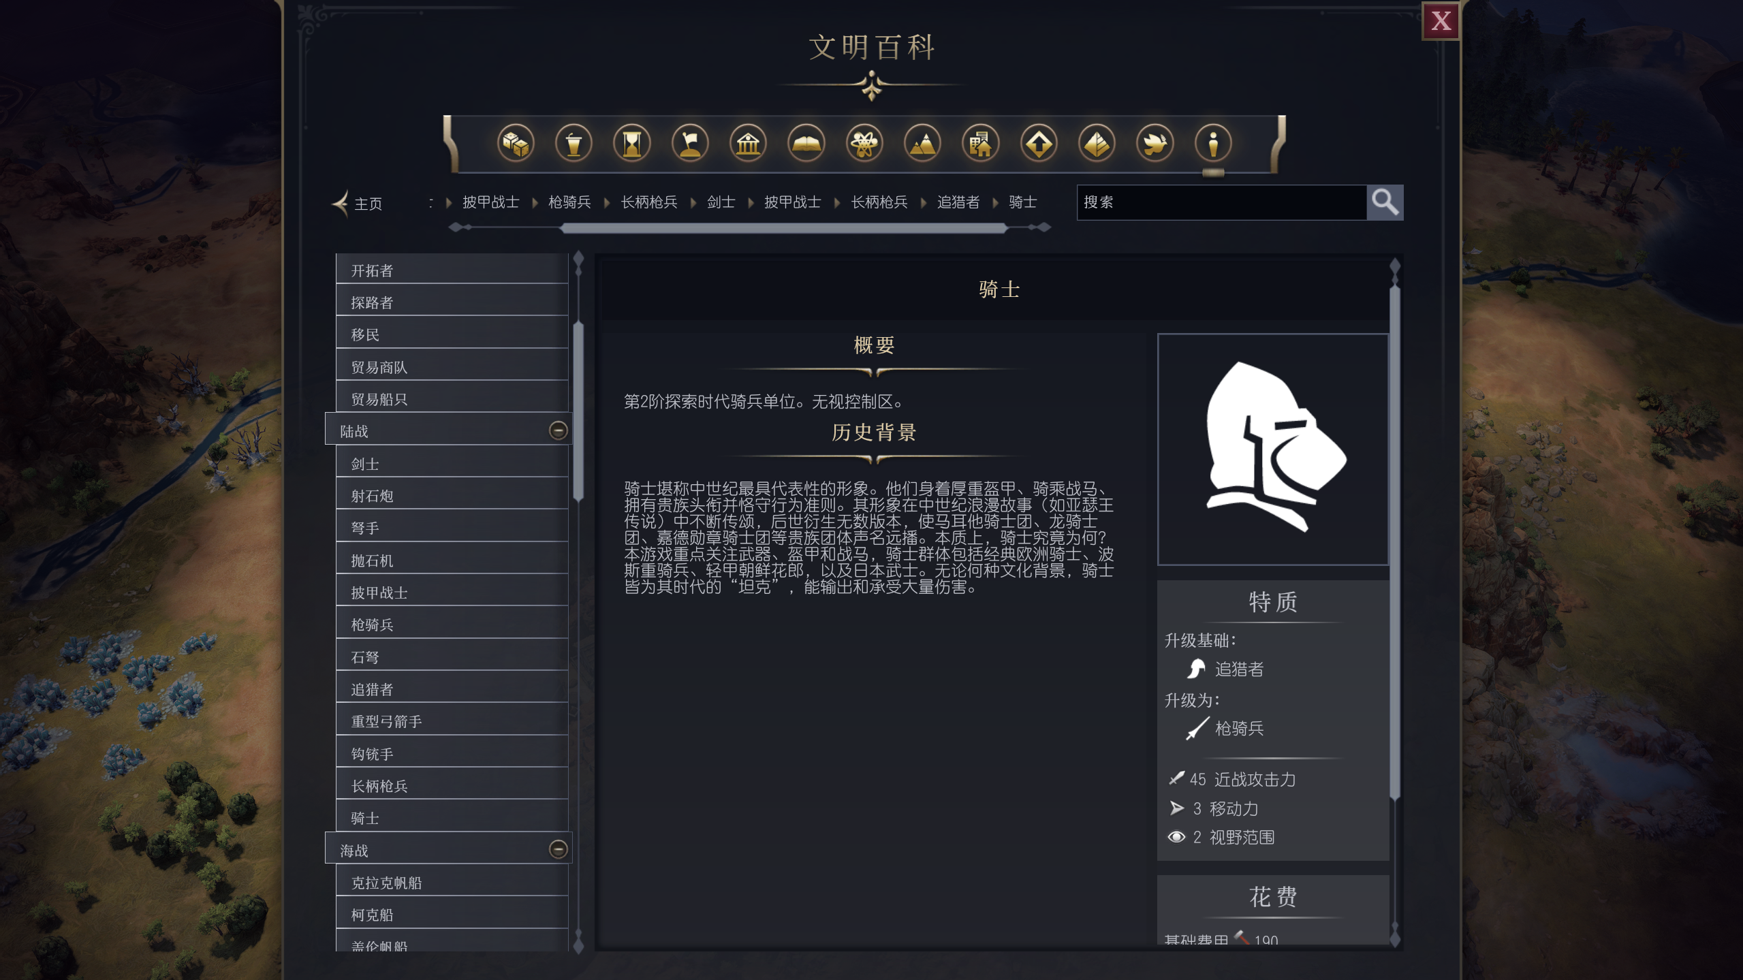The image size is (1743, 980).
Task: Open 披甲战士 entry in the sidebar list
Action: click(452, 591)
